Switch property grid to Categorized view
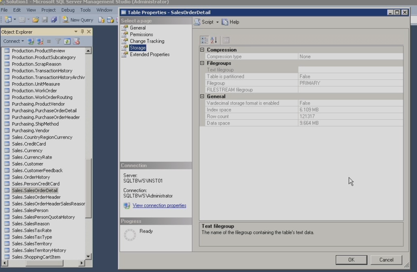Image resolution: width=417 pixels, height=272 pixels. point(204,40)
